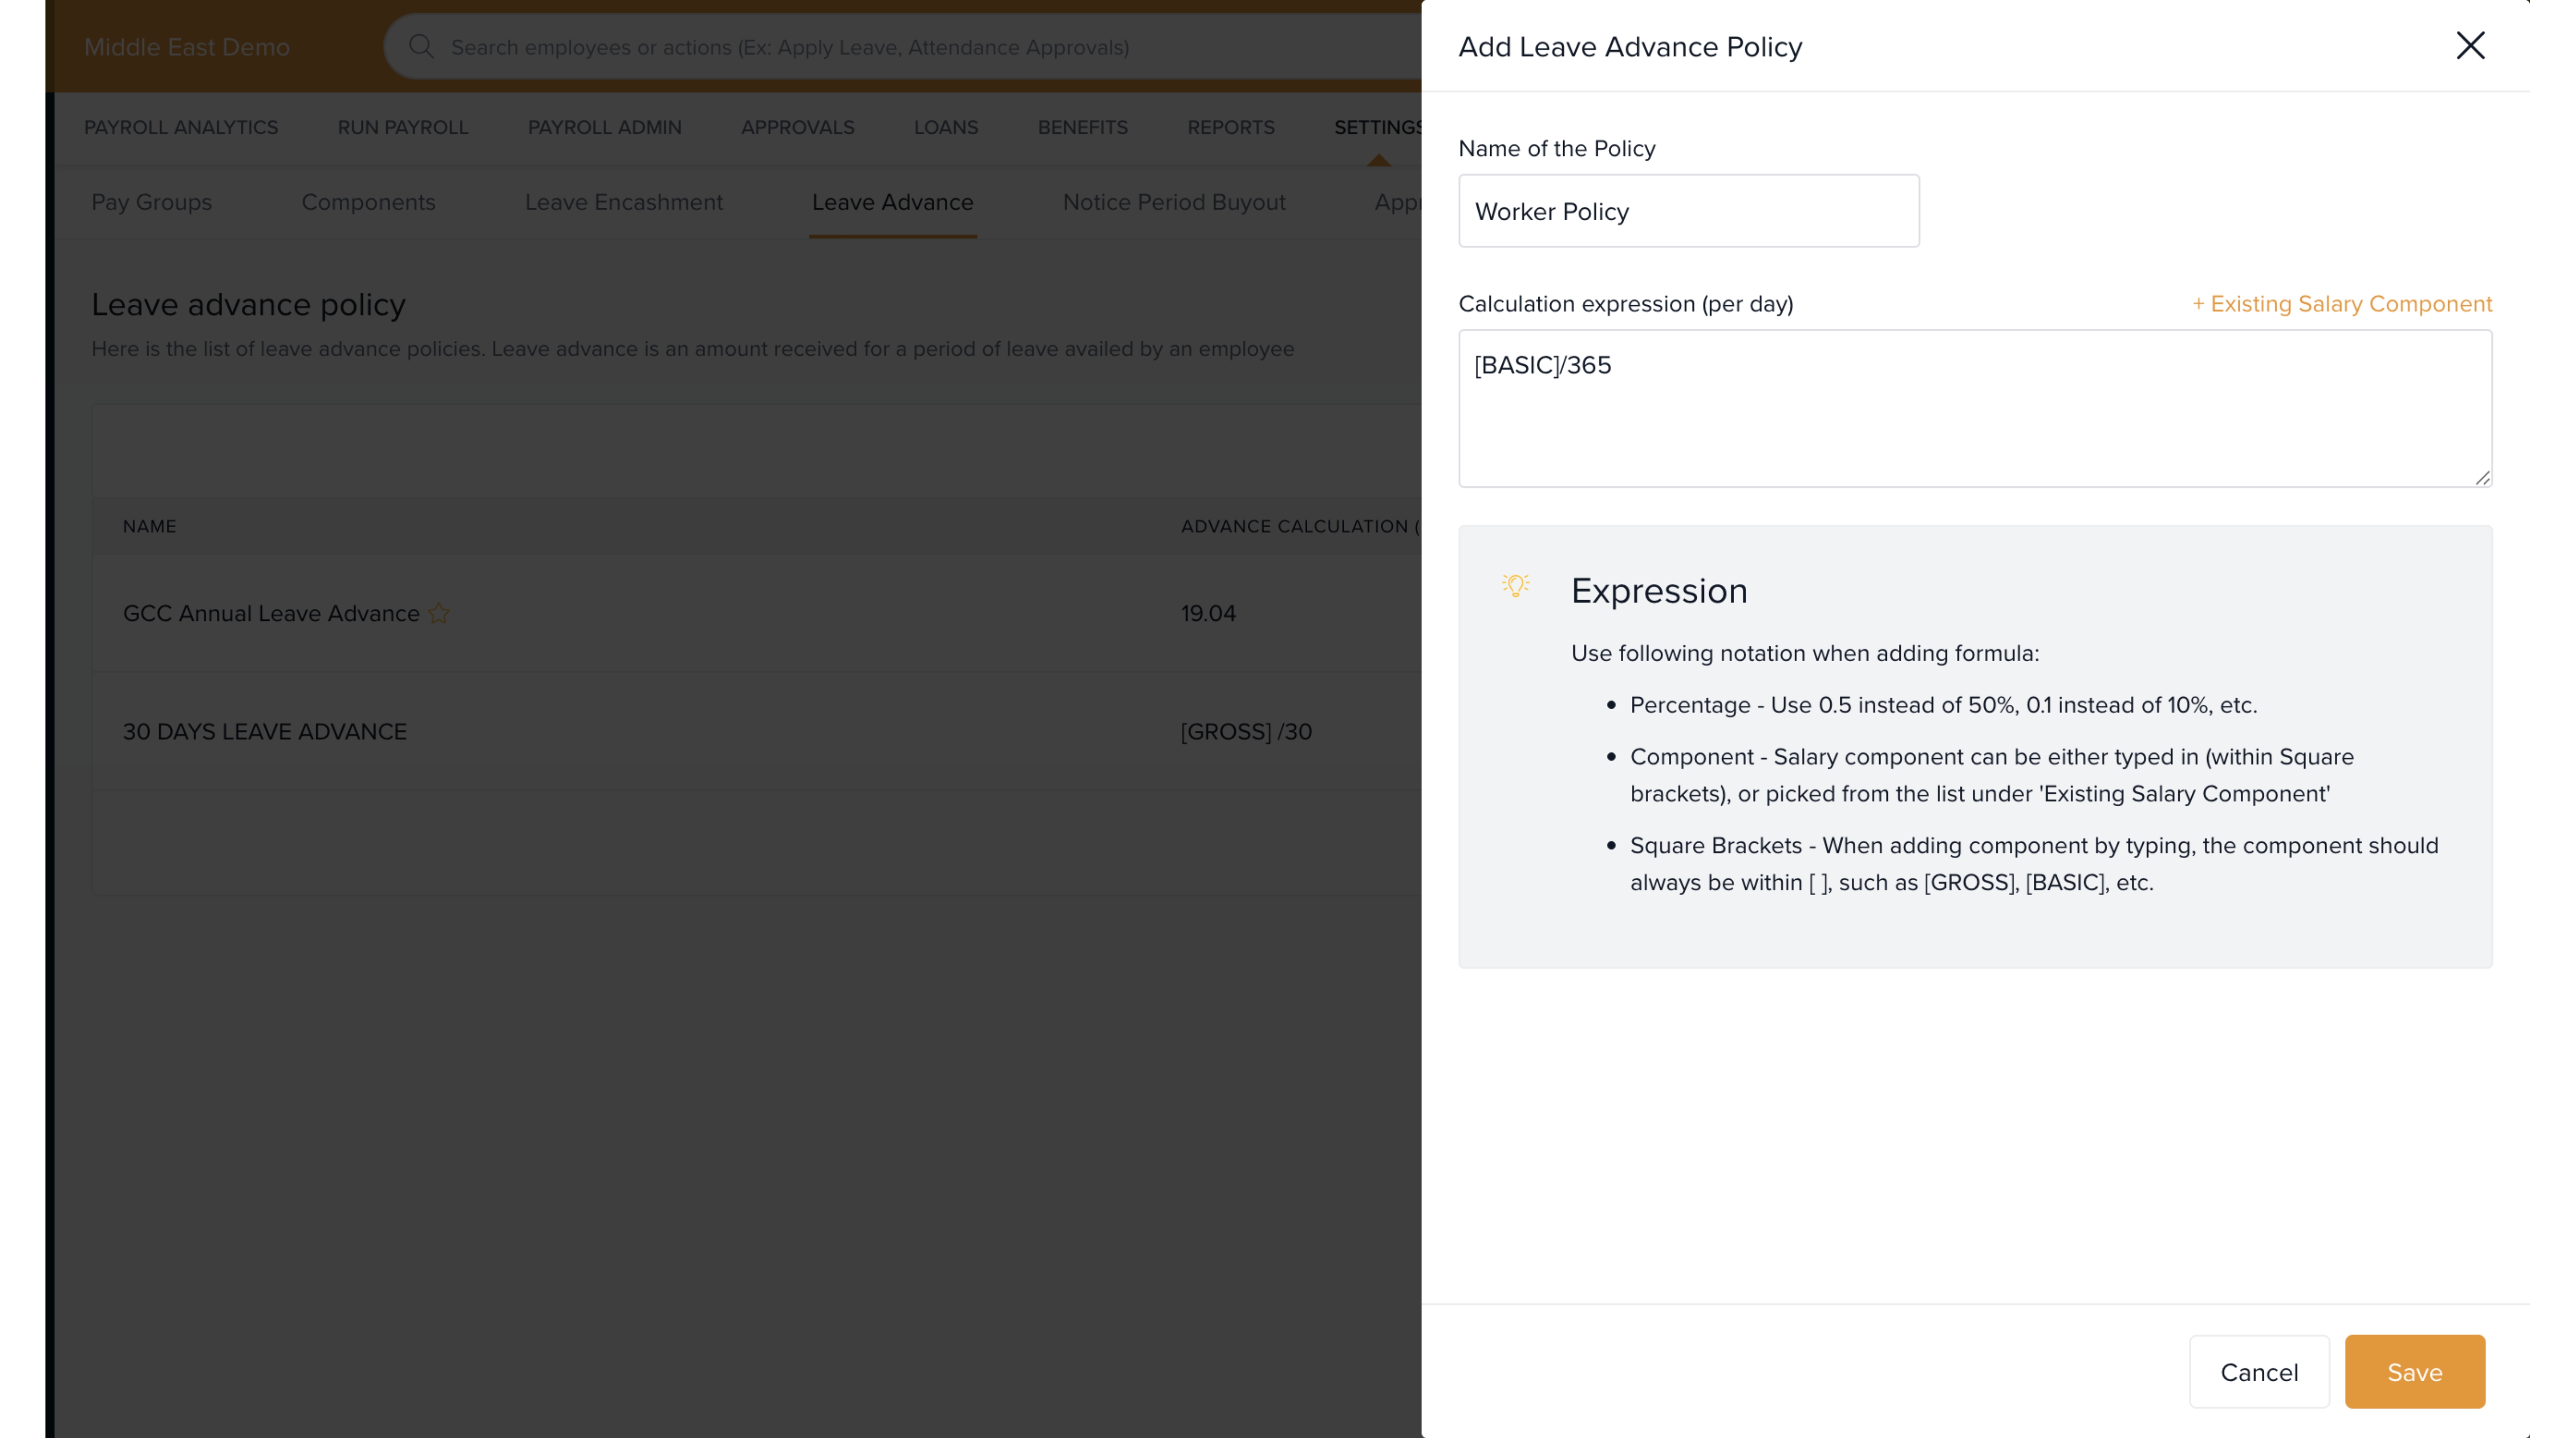
Task: Close the Add Leave Advance Policy panel
Action: (x=2470, y=45)
